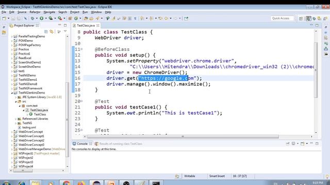Screen dimensions: 330x185
Task: Click the Open Type toolbar icon
Action: pyautogui.click(x=86, y=18)
